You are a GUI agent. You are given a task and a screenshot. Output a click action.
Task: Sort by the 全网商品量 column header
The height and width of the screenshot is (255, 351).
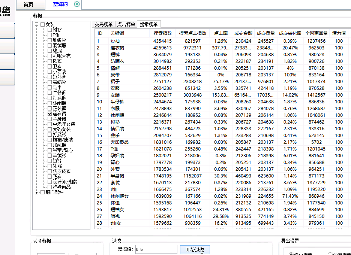pos(316,33)
